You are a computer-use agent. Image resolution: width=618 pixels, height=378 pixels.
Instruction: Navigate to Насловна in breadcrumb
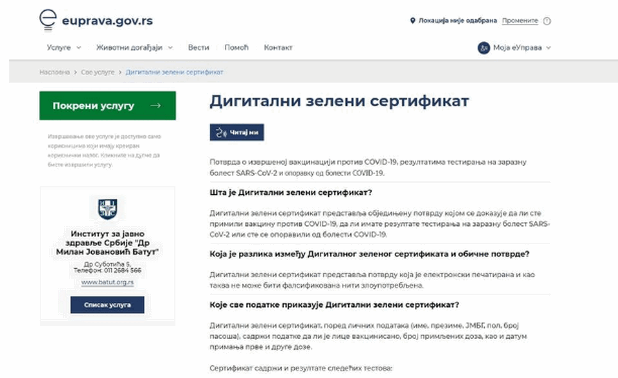coord(55,72)
